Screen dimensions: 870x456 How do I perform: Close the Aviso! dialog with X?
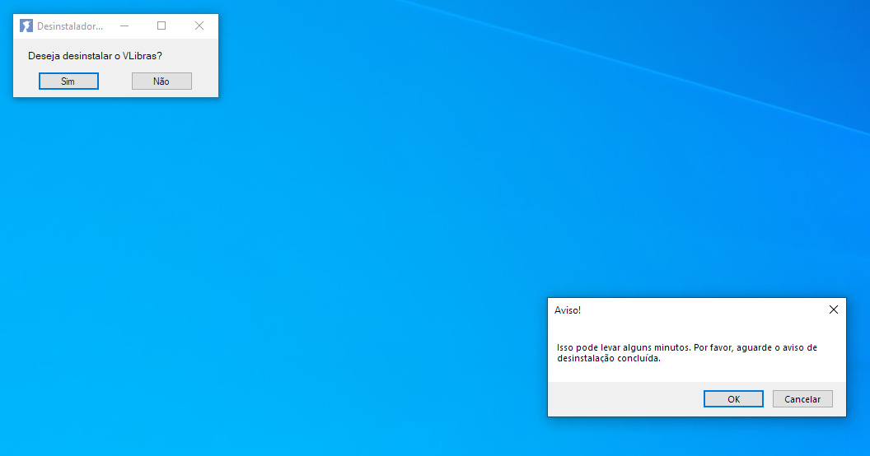(x=834, y=309)
